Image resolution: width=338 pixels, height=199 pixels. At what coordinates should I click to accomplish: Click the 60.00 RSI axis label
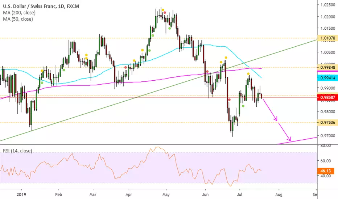[x=326, y=161]
